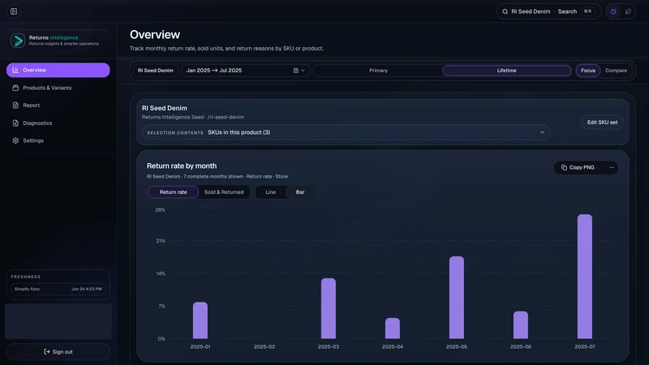Click Edit SKU set
This screenshot has height=365, width=649.
coord(602,122)
